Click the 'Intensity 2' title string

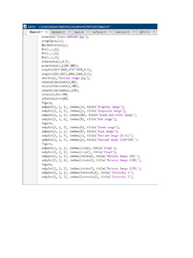coord(121,177)
